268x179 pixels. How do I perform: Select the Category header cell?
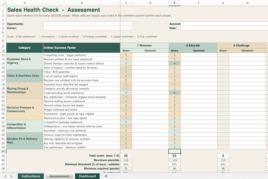[25, 48]
